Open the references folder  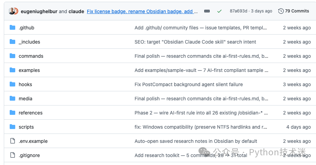point(31,113)
